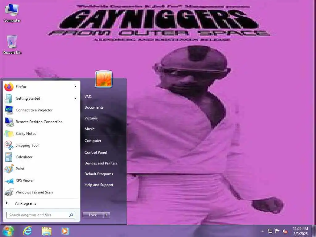Screen dimensions: 316x237
Task: Click the Lock button
Action: tap(93, 215)
